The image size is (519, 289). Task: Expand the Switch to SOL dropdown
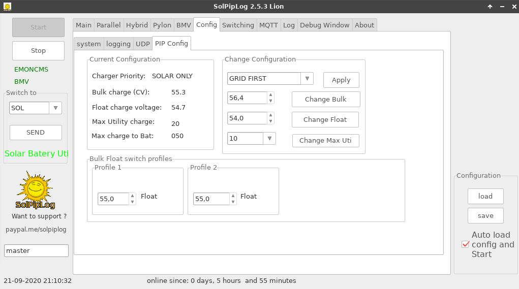pos(55,108)
